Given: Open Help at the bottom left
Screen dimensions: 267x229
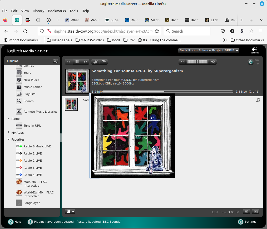Looking at the screenshot, I should [15, 222].
